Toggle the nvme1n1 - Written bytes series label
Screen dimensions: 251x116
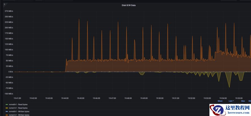point(19,115)
